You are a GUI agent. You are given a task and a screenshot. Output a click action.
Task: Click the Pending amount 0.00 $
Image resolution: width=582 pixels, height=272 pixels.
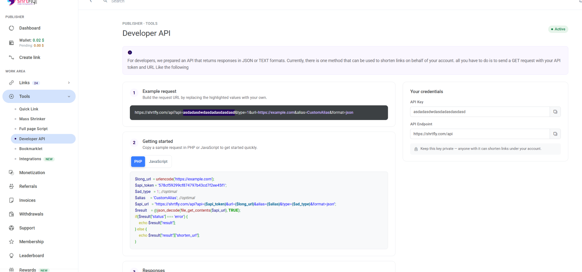pos(39,45)
